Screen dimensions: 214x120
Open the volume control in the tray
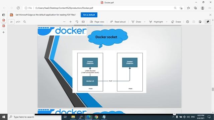188,117
